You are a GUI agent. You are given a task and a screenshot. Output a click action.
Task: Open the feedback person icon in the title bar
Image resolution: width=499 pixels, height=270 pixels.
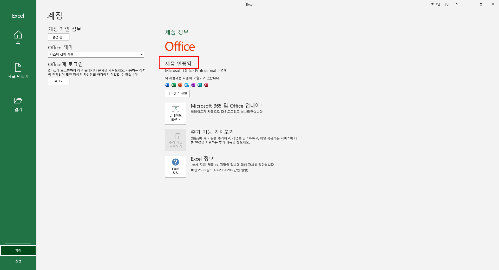tap(447, 4)
